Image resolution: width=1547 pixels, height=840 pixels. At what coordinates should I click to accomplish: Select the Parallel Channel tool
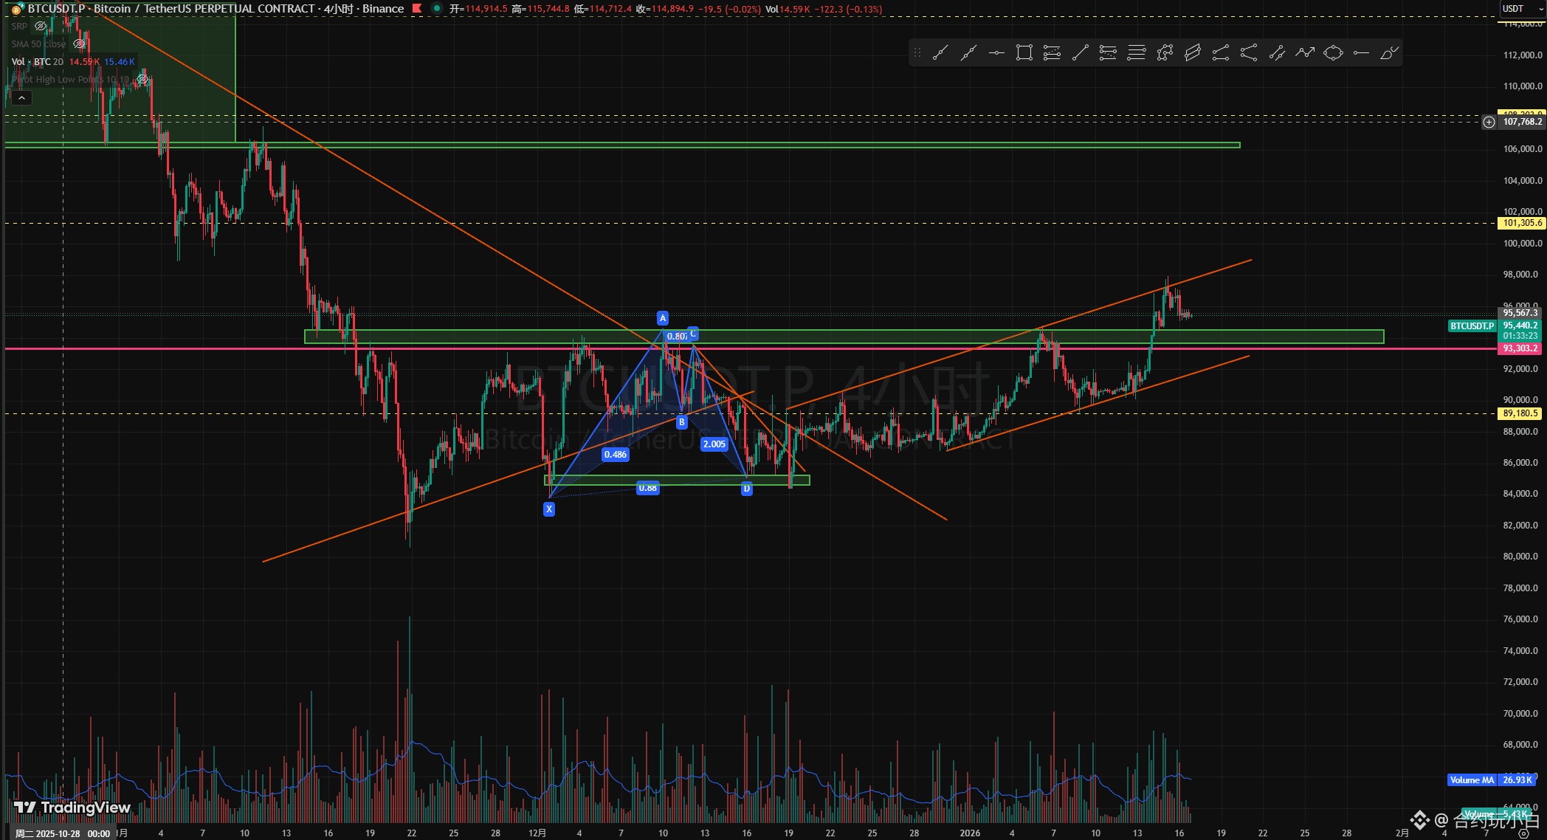tap(1193, 52)
